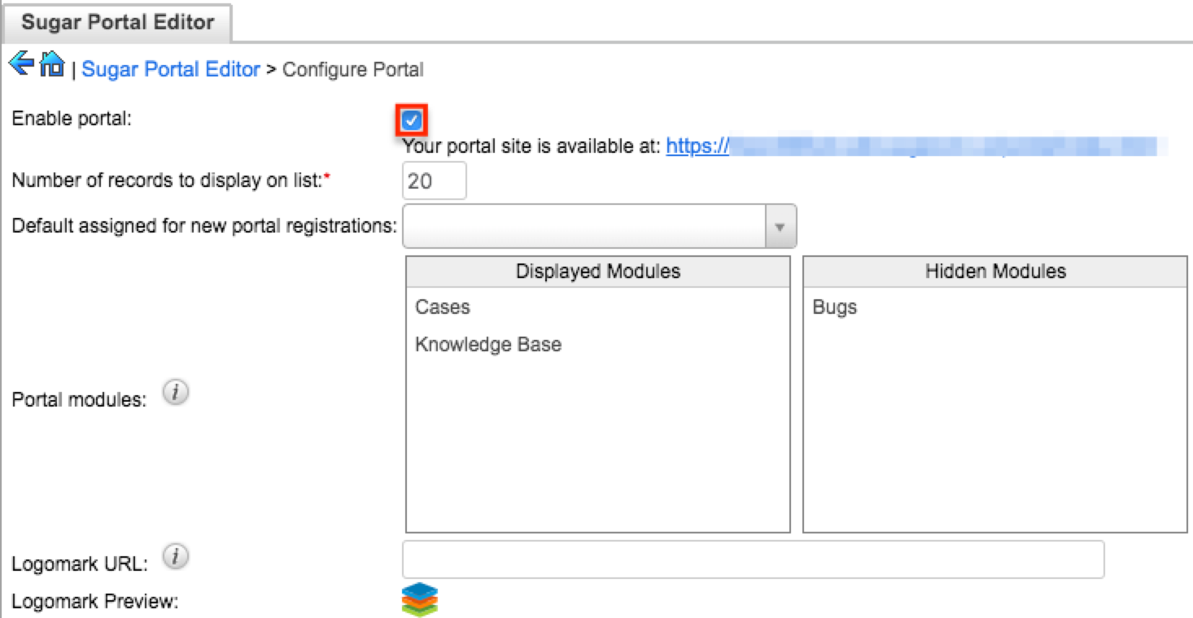Click the Enable portal label text
1193x618 pixels.
pyautogui.click(x=72, y=118)
